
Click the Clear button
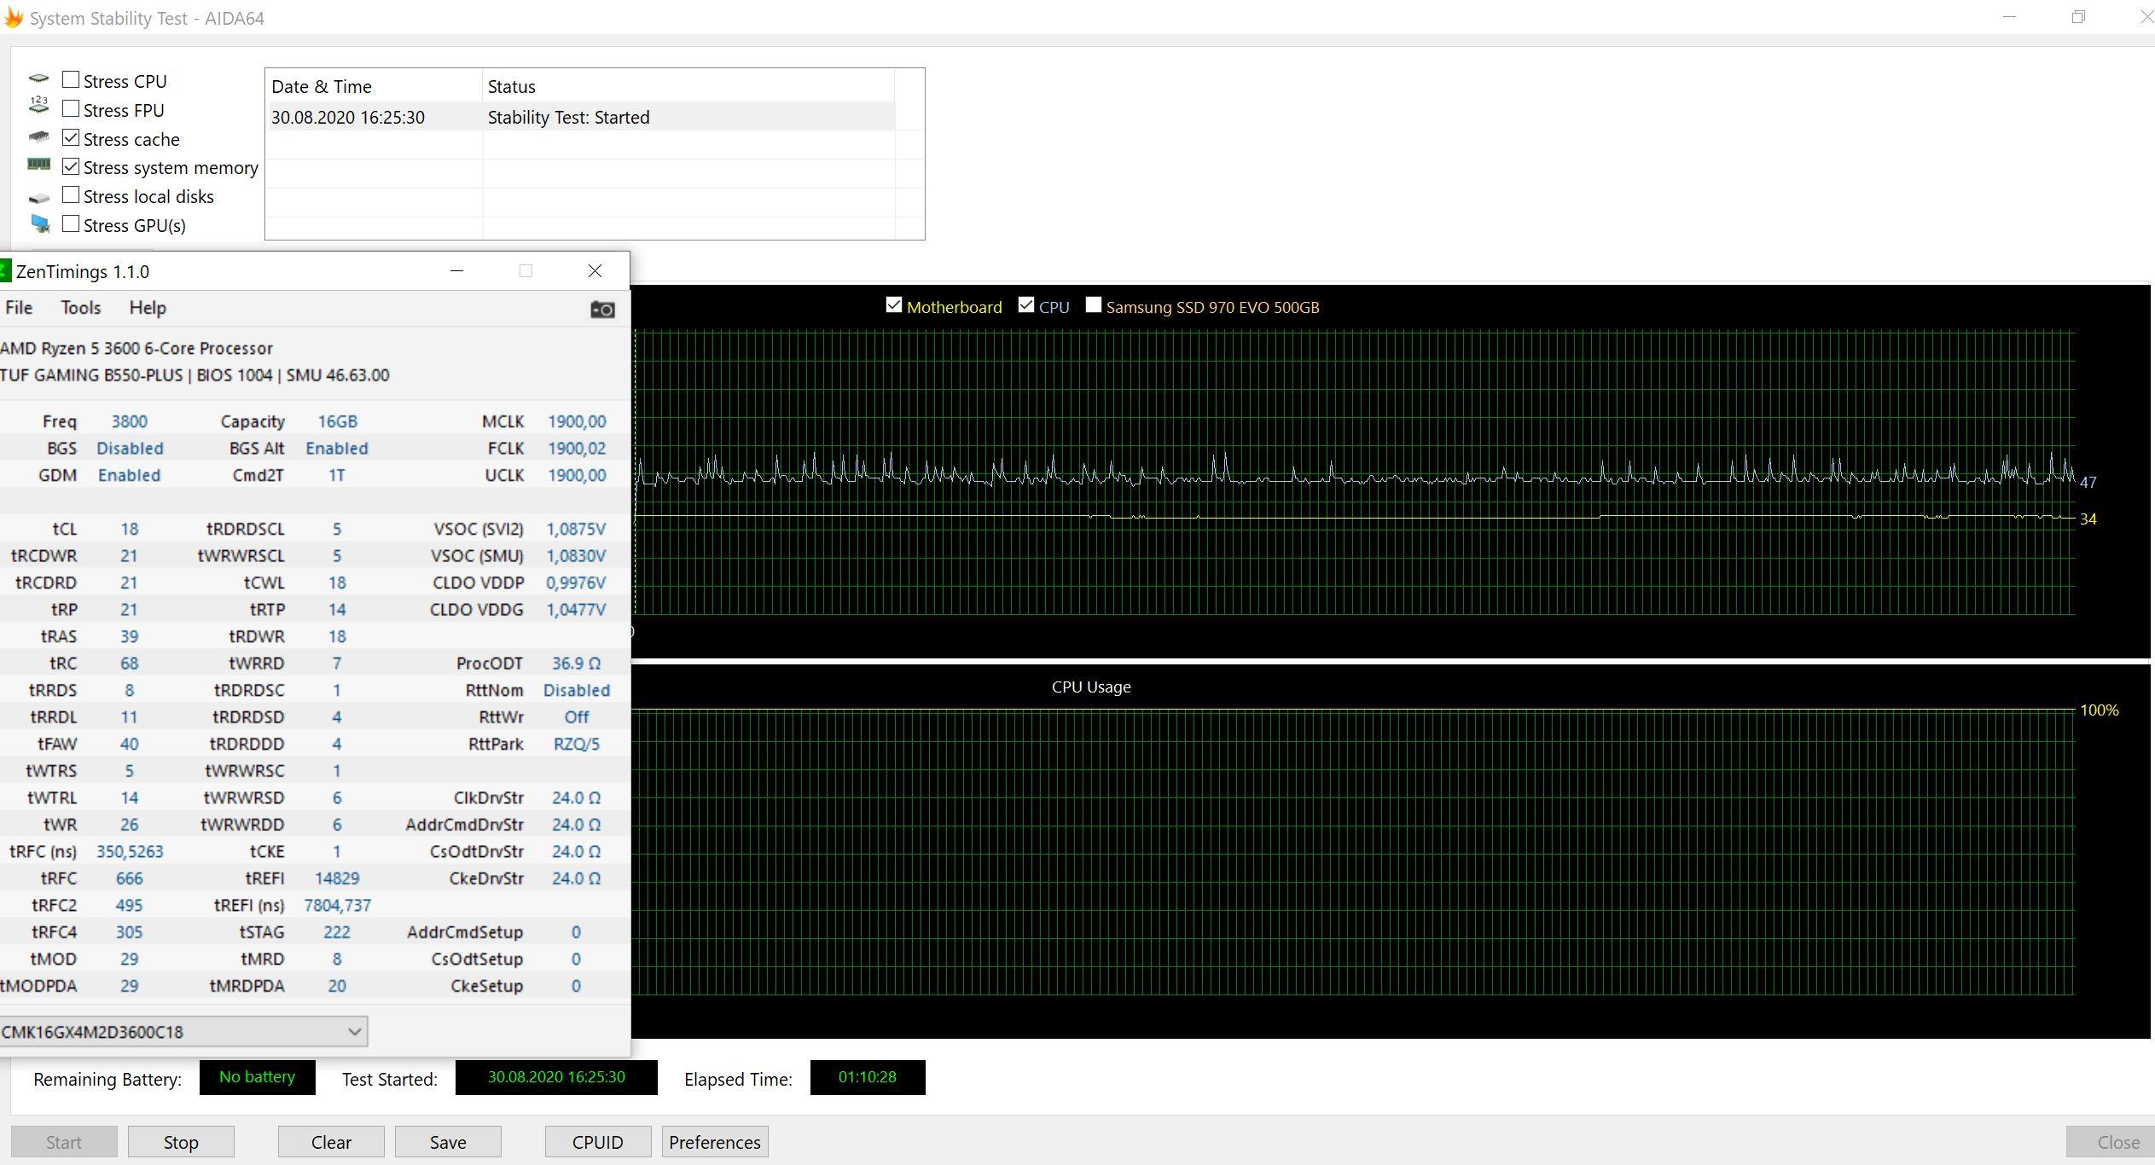coord(331,1142)
